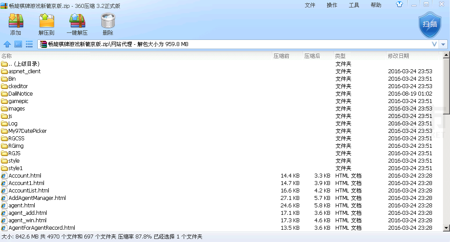
Task: Select the DailiNotice folder
Action: tap(221, 94)
